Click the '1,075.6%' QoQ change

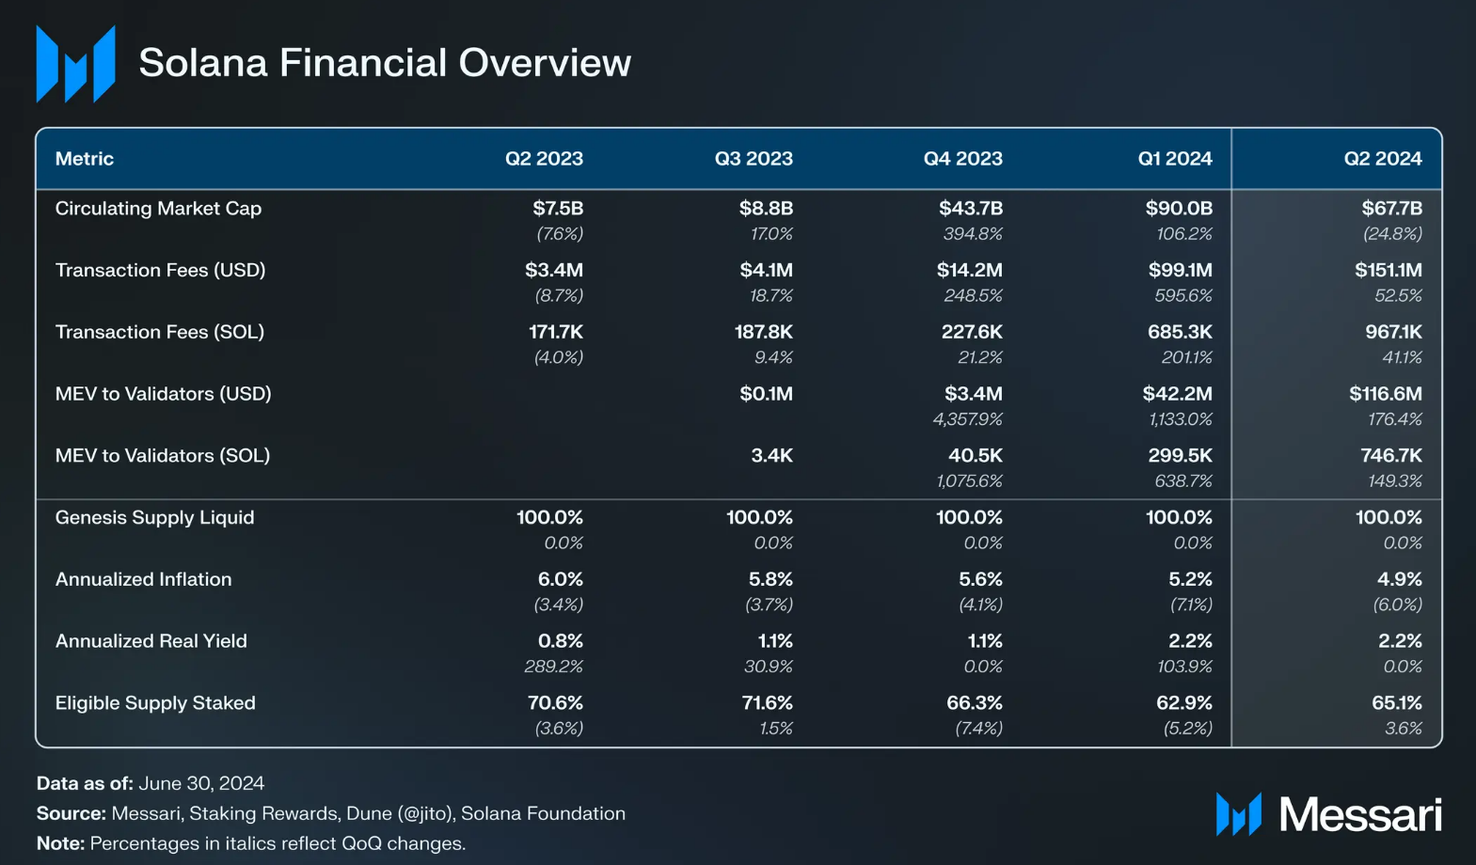point(970,481)
